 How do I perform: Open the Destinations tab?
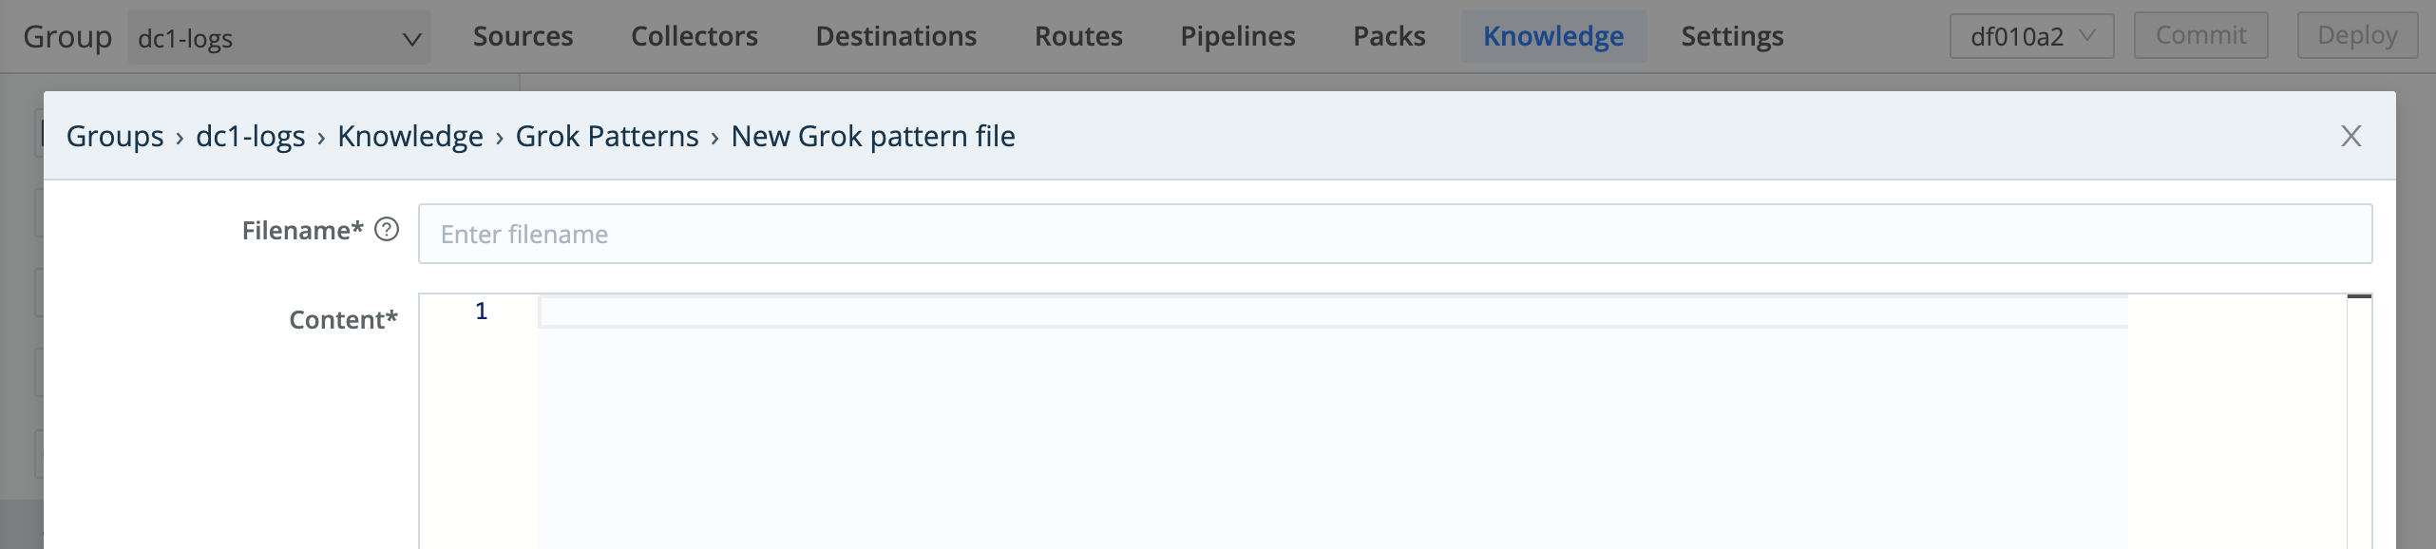click(896, 36)
